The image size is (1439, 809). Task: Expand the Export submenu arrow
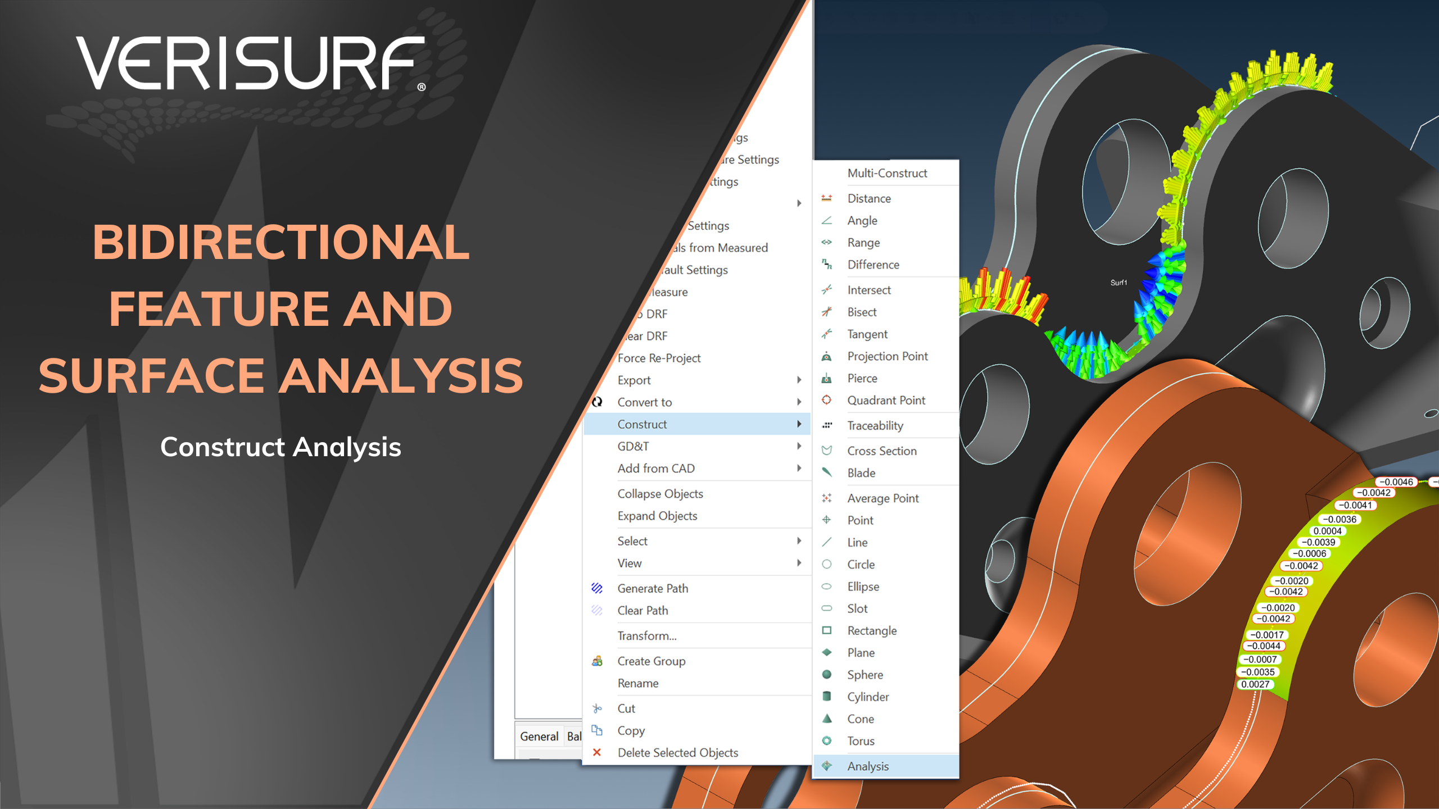point(799,380)
